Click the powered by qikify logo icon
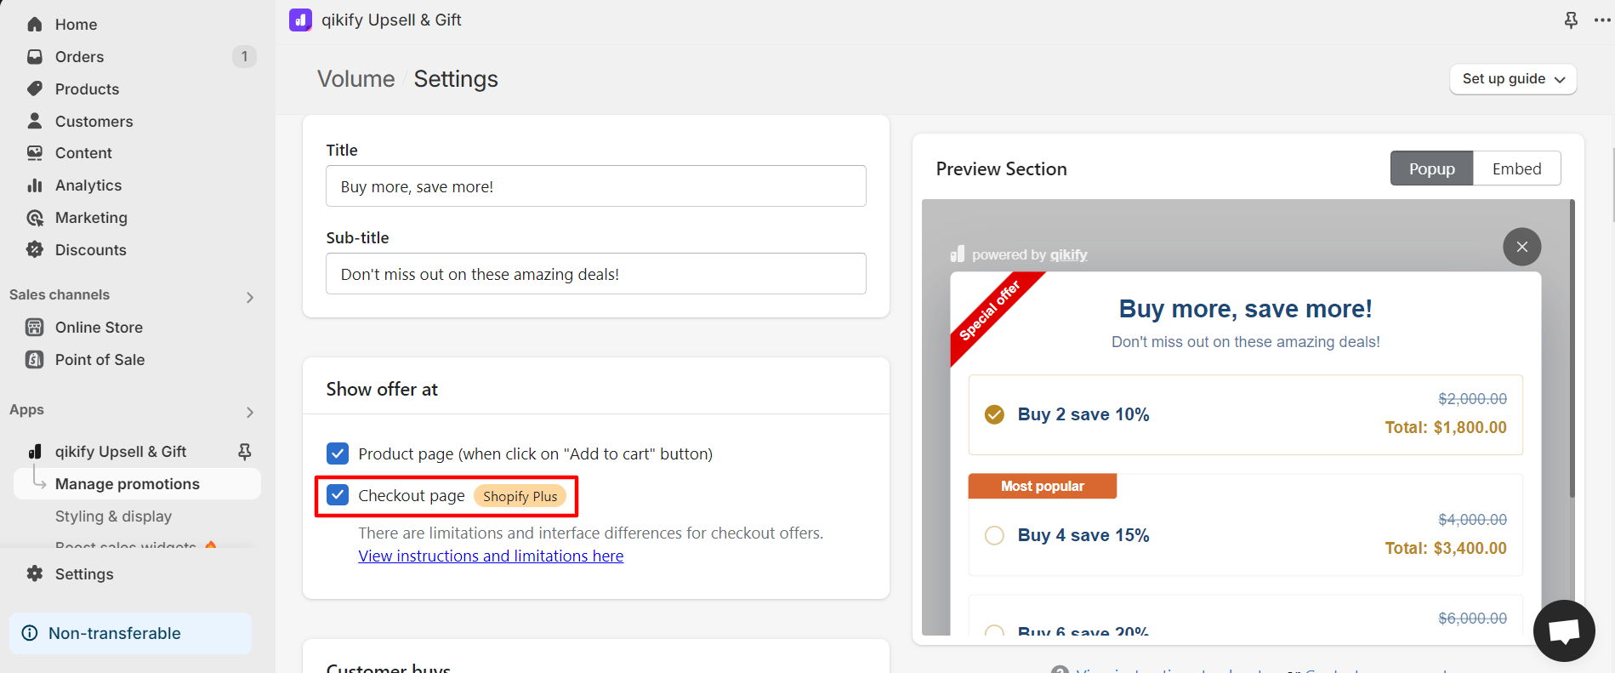This screenshot has height=673, width=1615. pos(958,254)
